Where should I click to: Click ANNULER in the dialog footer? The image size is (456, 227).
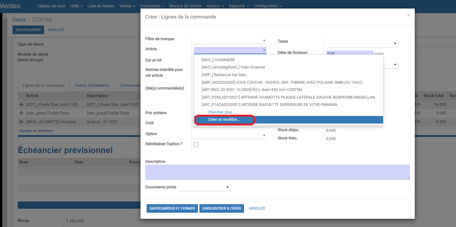coord(257,208)
